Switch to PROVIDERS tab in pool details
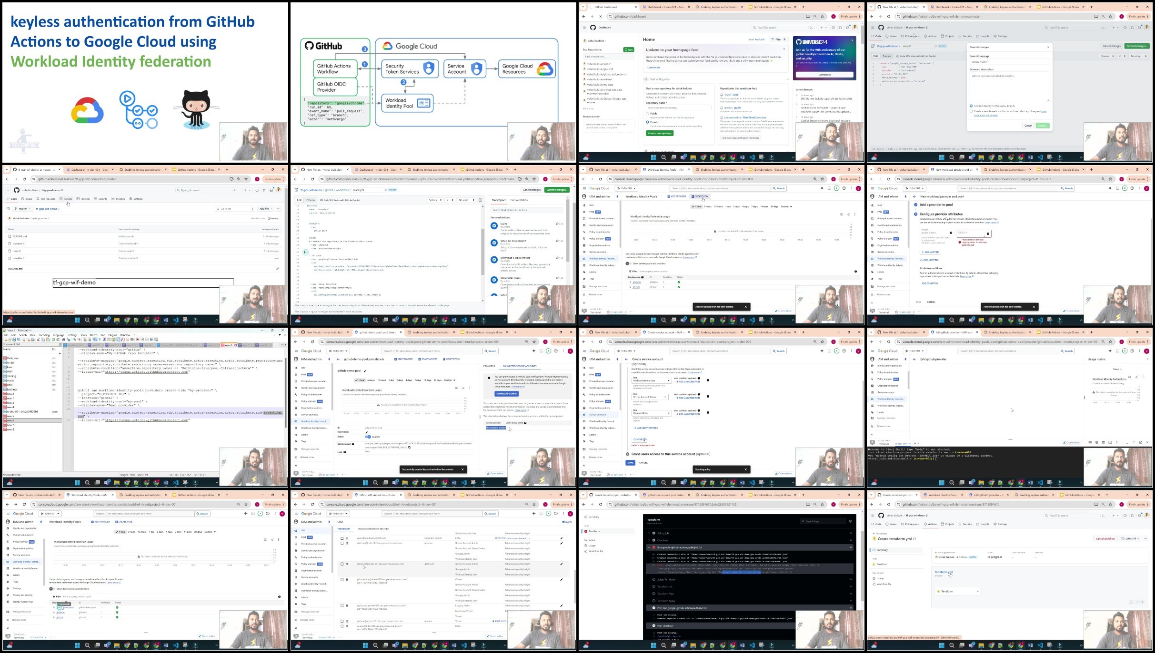 (489, 366)
